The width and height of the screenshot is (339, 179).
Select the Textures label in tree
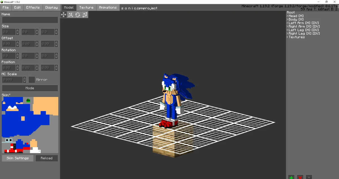[x=297, y=37]
